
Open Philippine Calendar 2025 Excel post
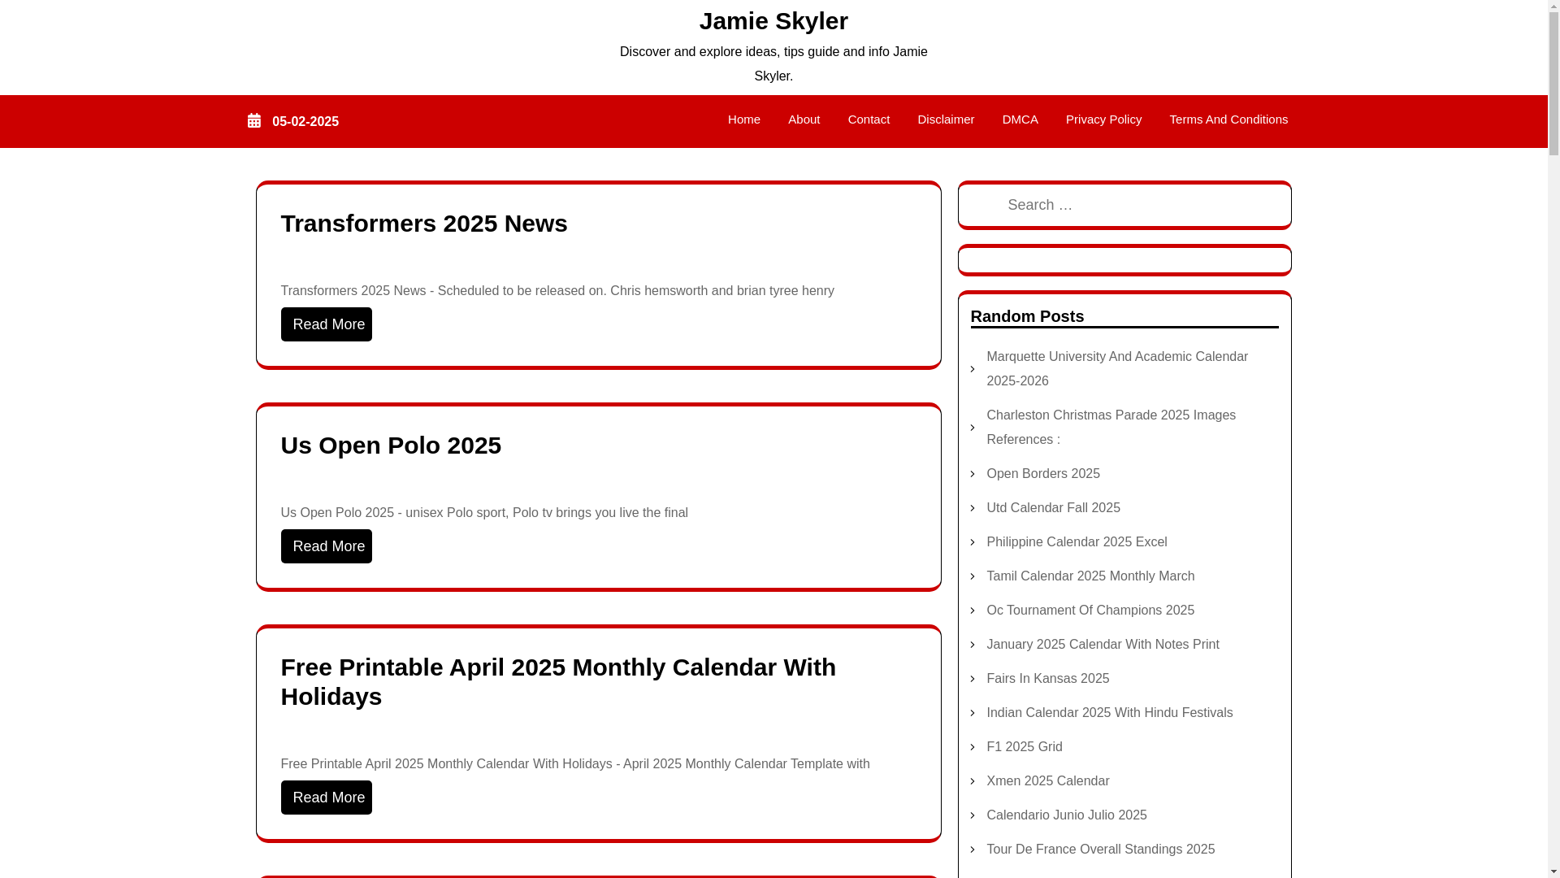click(1076, 542)
